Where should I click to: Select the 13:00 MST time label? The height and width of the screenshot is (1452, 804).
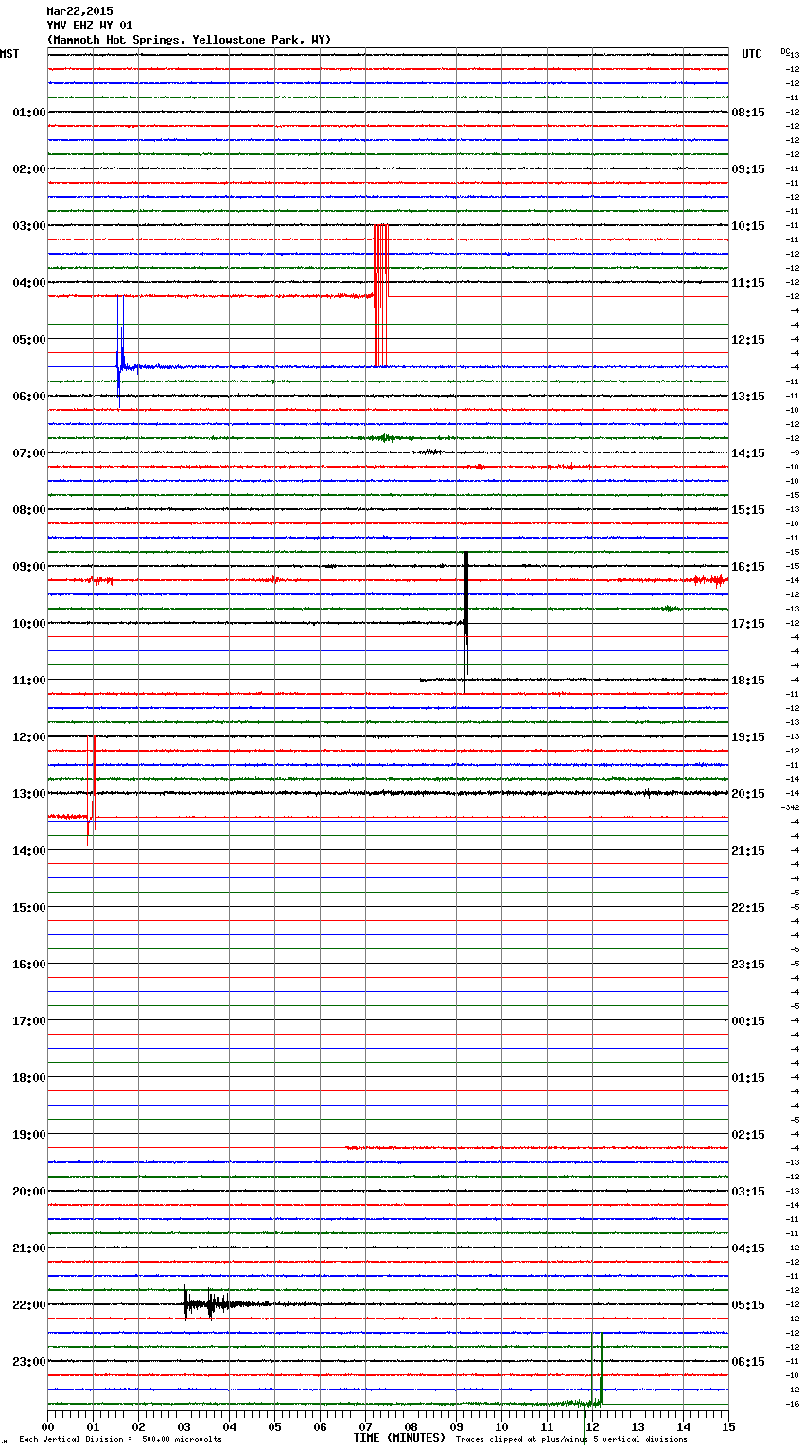[x=29, y=794]
